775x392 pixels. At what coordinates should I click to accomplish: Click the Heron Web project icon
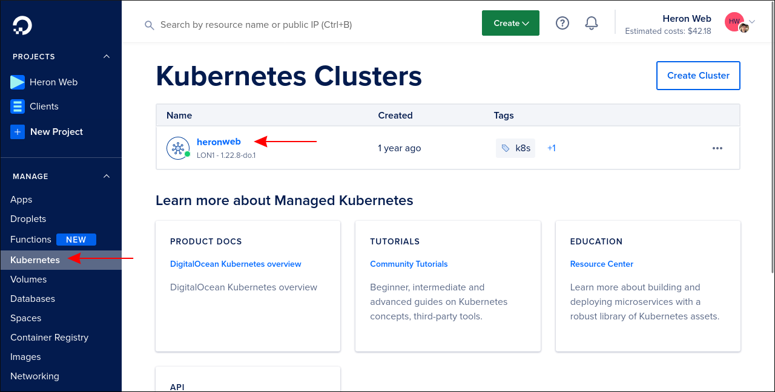point(17,82)
